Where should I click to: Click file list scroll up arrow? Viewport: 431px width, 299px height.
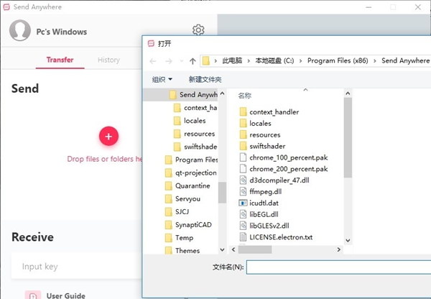[x=348, y=93]
